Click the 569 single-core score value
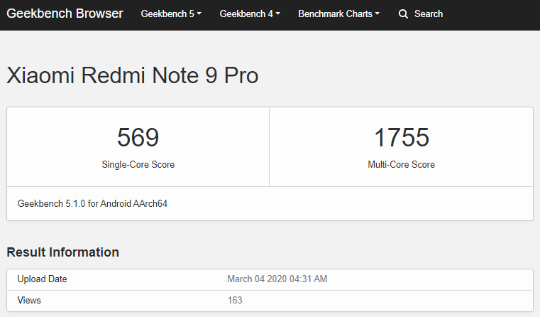 point(138,137)
